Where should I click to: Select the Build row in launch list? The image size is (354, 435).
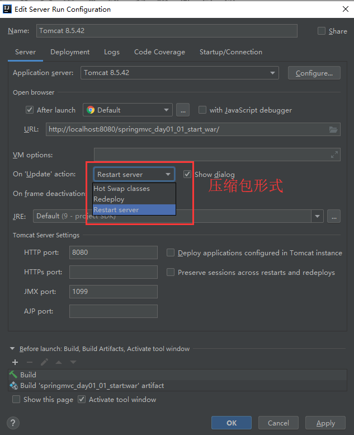pos(177,375)
